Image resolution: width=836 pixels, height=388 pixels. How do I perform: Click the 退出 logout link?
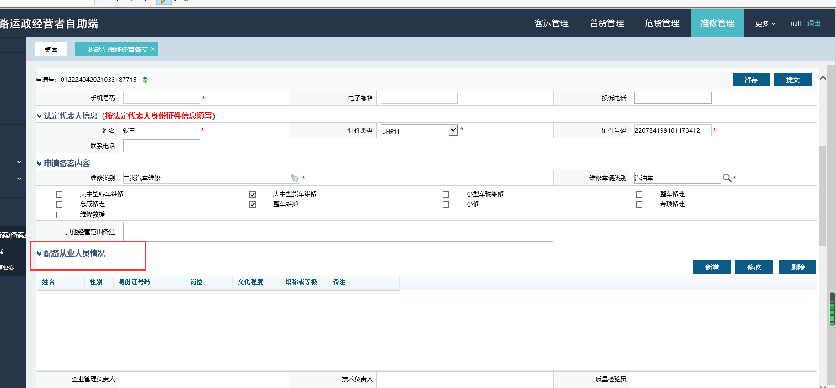coord(814,24)
